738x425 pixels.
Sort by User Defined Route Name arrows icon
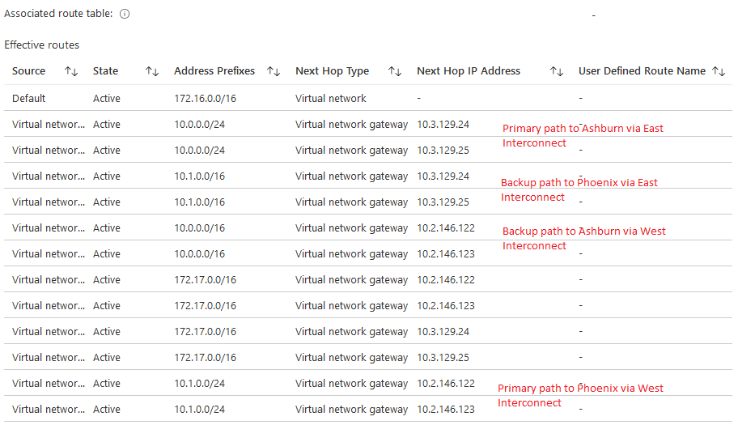719,71
